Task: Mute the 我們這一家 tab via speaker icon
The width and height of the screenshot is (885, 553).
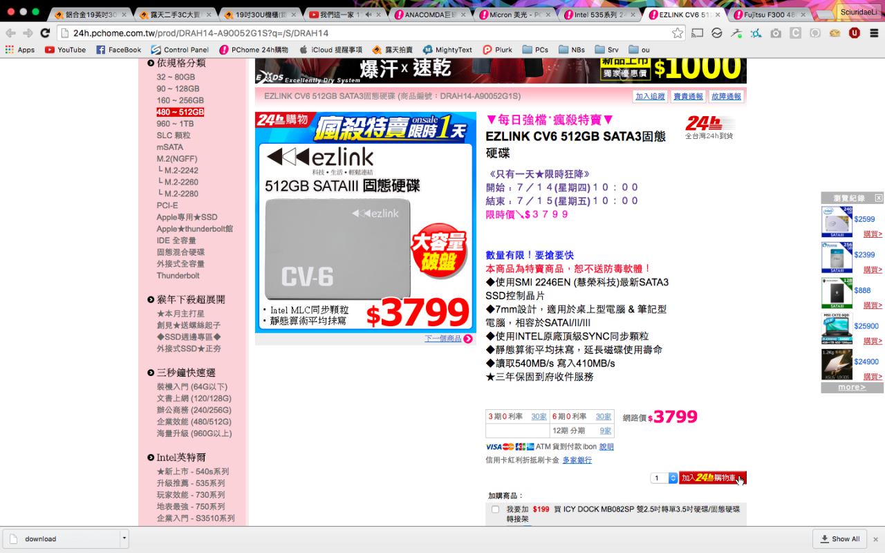Action: click(x=369, y=15)
